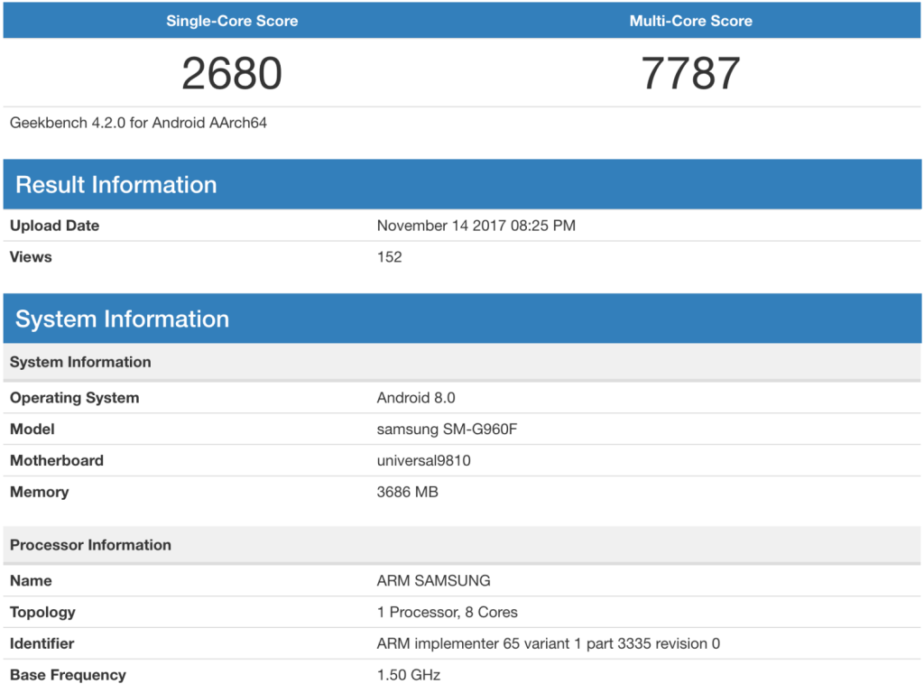The width and height of the screenshot is (924, 693).
Task: Select the samsung SM-G960F model value
Action: coord(447,429)
